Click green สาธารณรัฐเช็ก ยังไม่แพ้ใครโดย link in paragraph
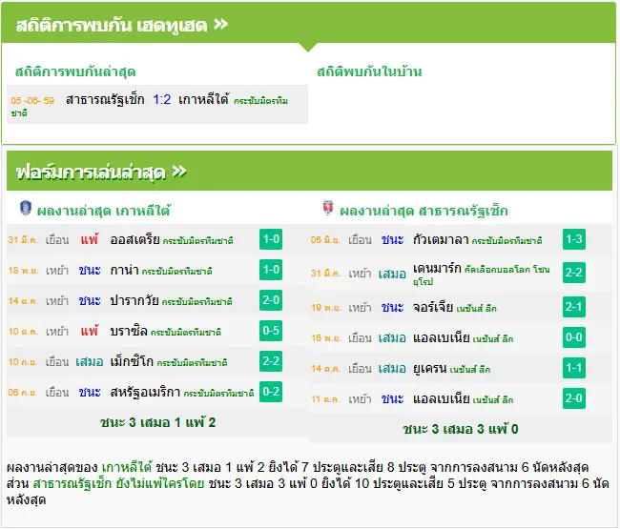 (118, 483)
